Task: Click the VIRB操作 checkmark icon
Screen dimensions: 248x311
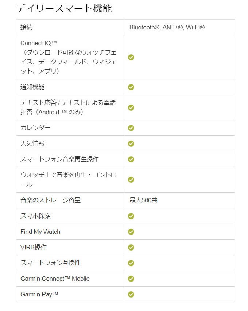Action: point(131,247)
